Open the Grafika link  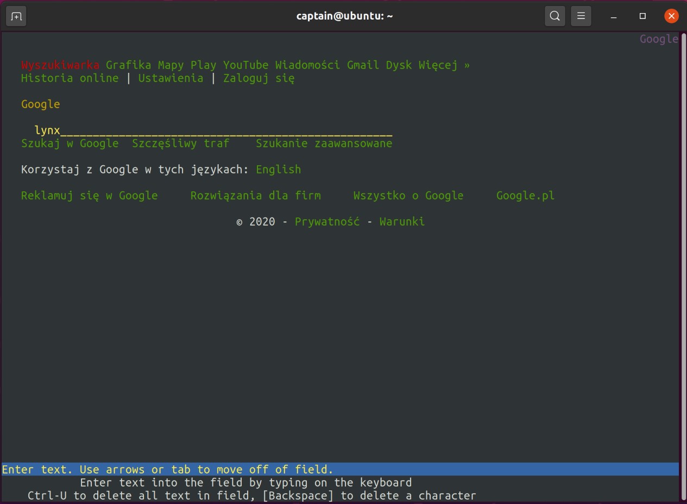(x=128, y=65)
